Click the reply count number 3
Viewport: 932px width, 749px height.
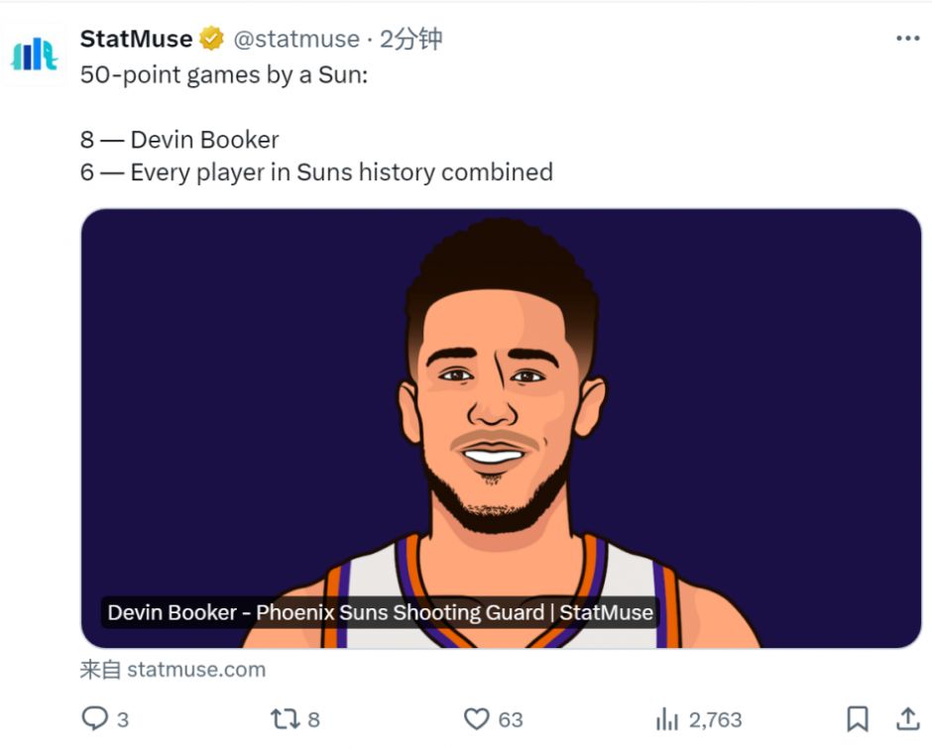point(123,719)
